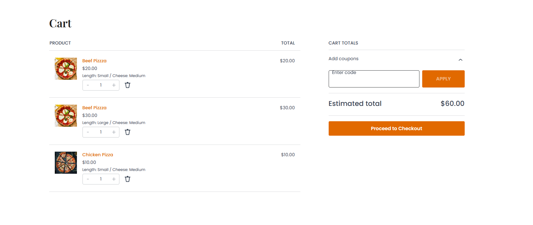Image resolution: width=533 pixels, height=225 pixels.
Task: Delete the $20.00 Beef Pizzza from cart
Action: click(x=127, y=85)
